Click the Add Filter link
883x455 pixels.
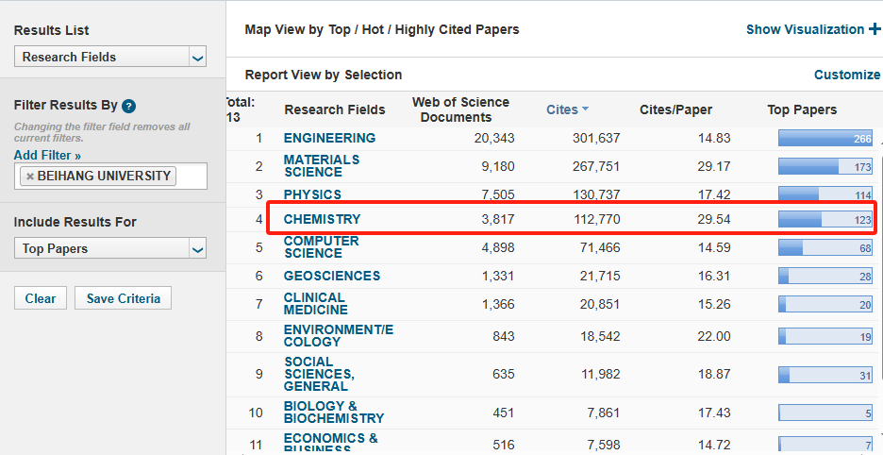point(47,155)
